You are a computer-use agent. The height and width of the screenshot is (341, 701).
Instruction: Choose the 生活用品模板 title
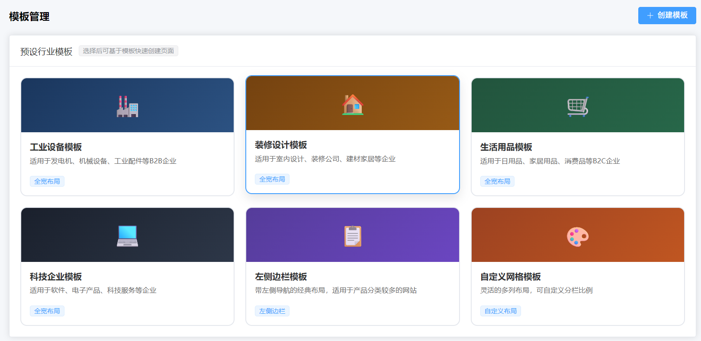tap(506, 147)
